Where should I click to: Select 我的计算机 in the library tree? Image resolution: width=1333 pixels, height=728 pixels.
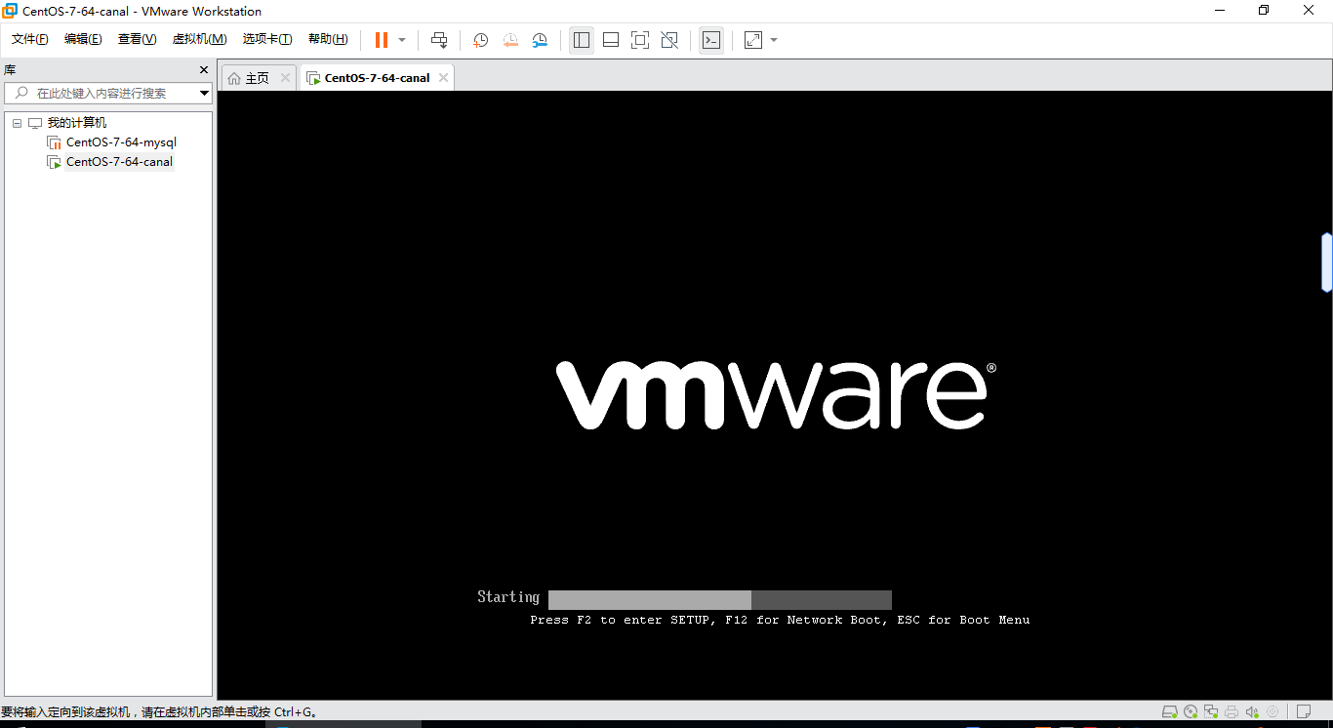77,123
